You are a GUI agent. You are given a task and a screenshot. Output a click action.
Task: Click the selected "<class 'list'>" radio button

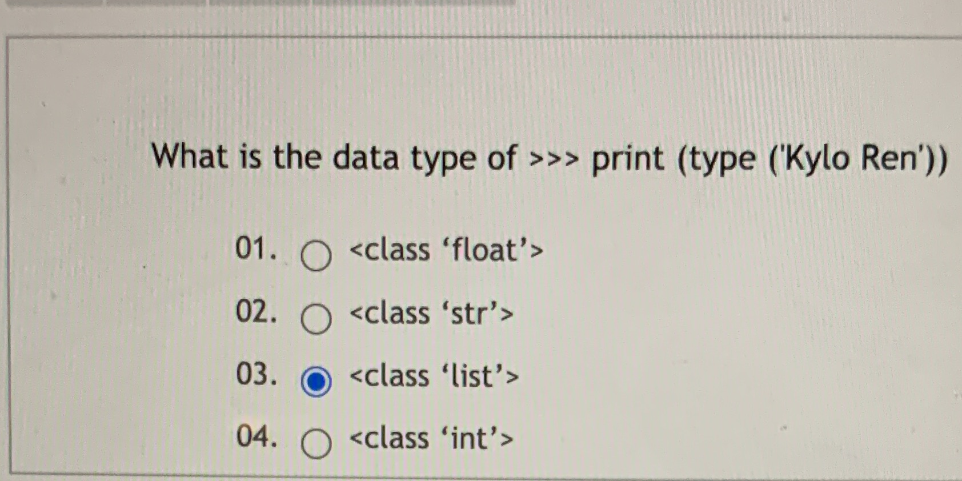click(x=318, y=380)
